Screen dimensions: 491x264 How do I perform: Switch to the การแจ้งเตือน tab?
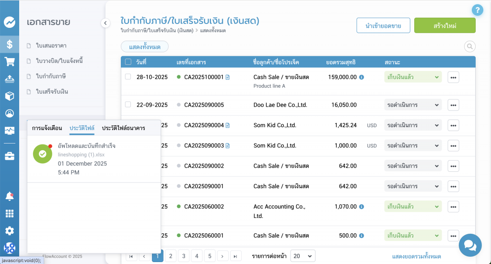tap(47, 128)
